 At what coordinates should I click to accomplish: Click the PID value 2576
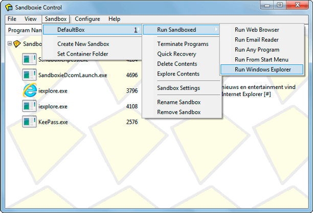tap(132, 122)
